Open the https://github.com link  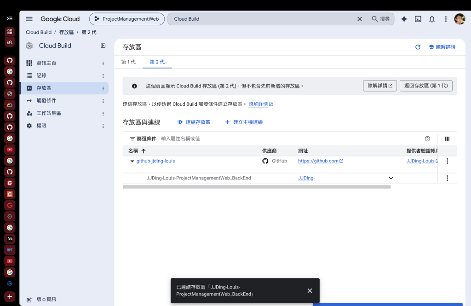pos(321,161)
